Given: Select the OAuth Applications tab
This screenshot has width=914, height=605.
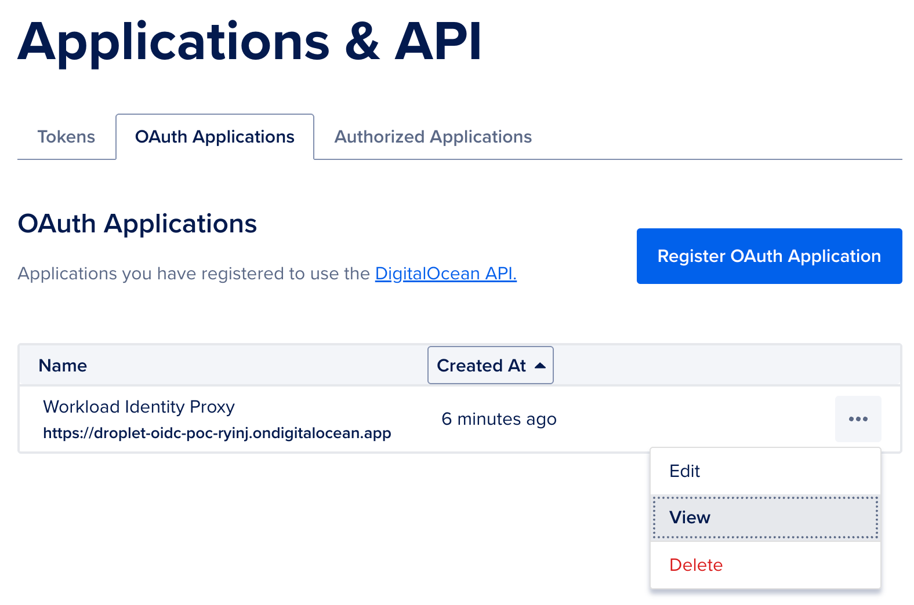Looking at the screenshot, I should [215, 137].
